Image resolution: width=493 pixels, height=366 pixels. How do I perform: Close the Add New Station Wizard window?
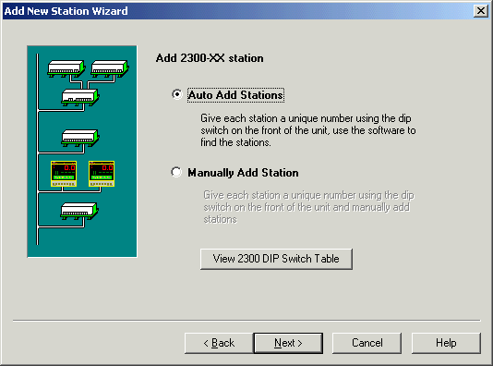click(481, 11)
